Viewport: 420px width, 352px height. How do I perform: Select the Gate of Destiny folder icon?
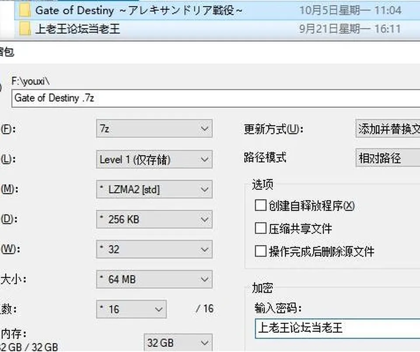click(24, 10)
